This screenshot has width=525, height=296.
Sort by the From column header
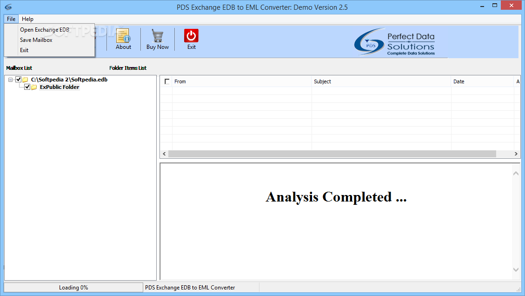[241, 81]
